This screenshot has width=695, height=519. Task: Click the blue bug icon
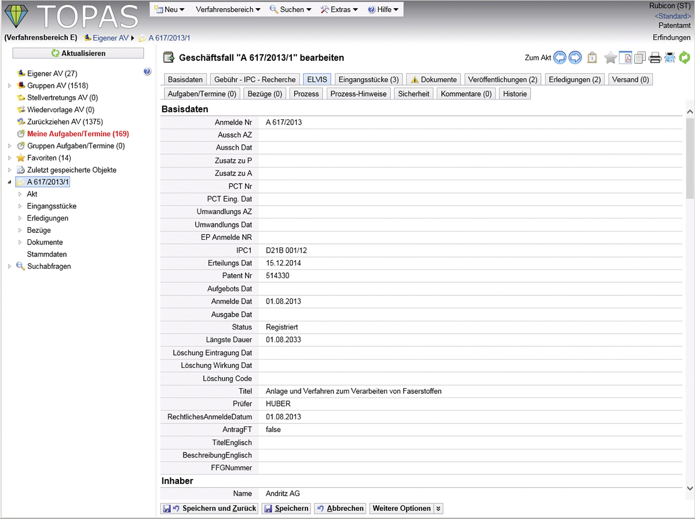click(x=670, y=57)
